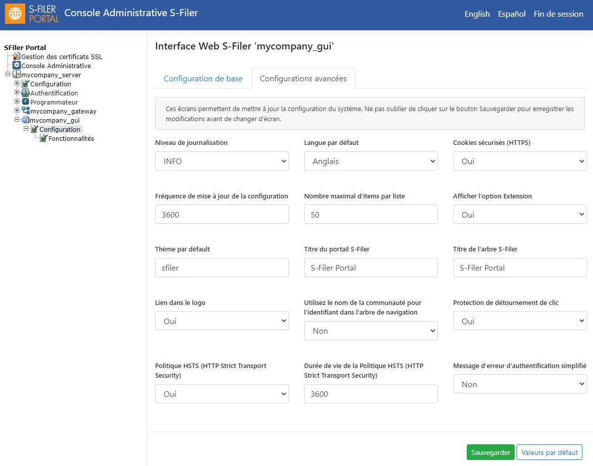Select the mycompany_gui tree item
Image resolution: width=593 pixels, height=466 pixels.
click(55, 120)
